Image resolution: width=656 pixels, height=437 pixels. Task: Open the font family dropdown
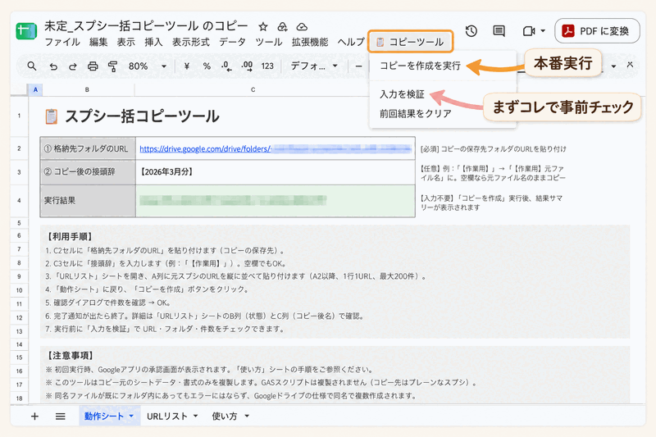tap(314, 66)
